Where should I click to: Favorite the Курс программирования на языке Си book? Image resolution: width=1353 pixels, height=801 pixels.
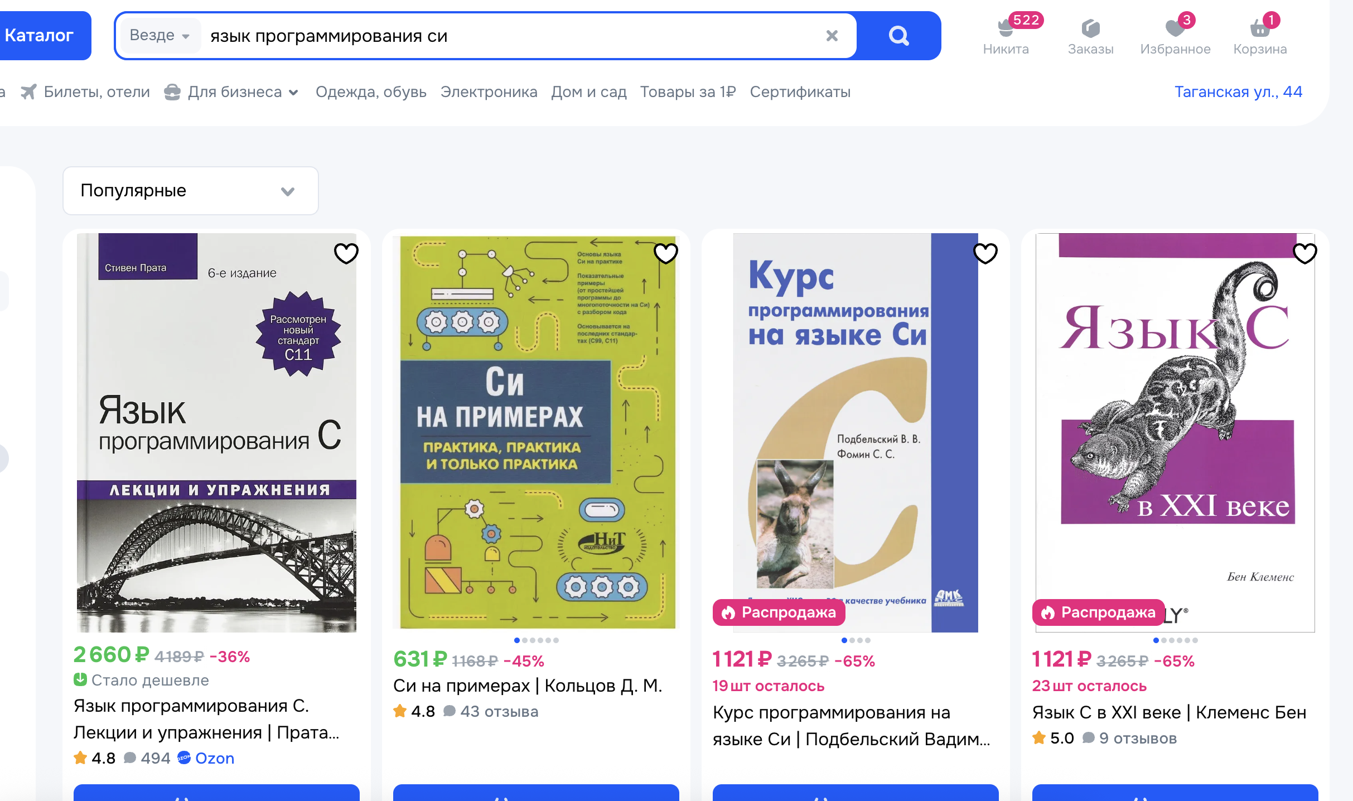(x=985, y=254)
